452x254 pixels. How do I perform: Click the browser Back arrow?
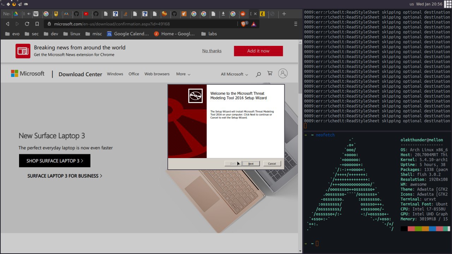[8, 24]
